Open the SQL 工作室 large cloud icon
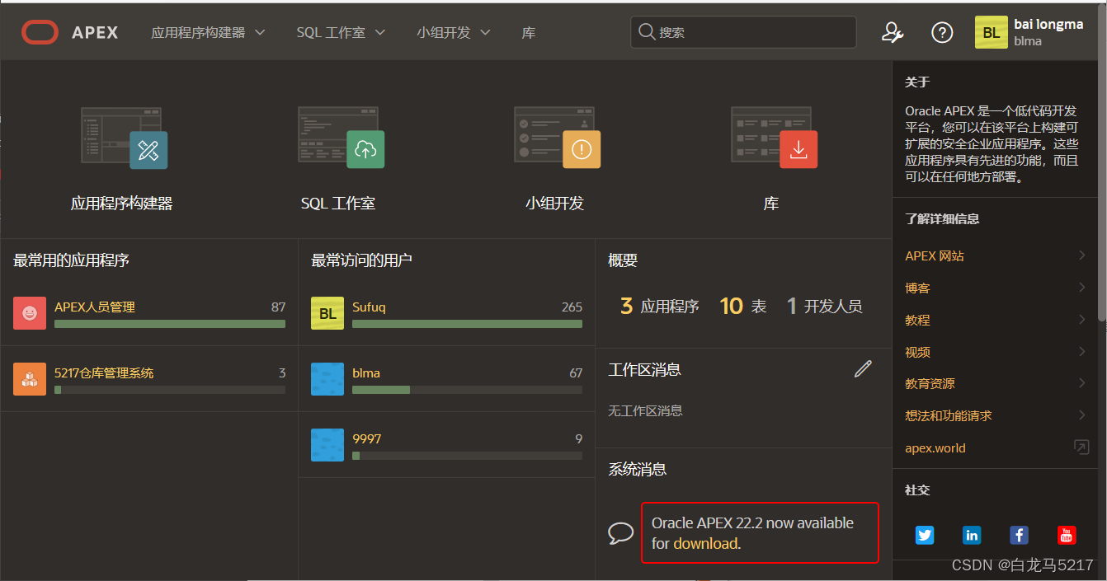This screenshot has width=1107, height=581. (x=341, y=138)
